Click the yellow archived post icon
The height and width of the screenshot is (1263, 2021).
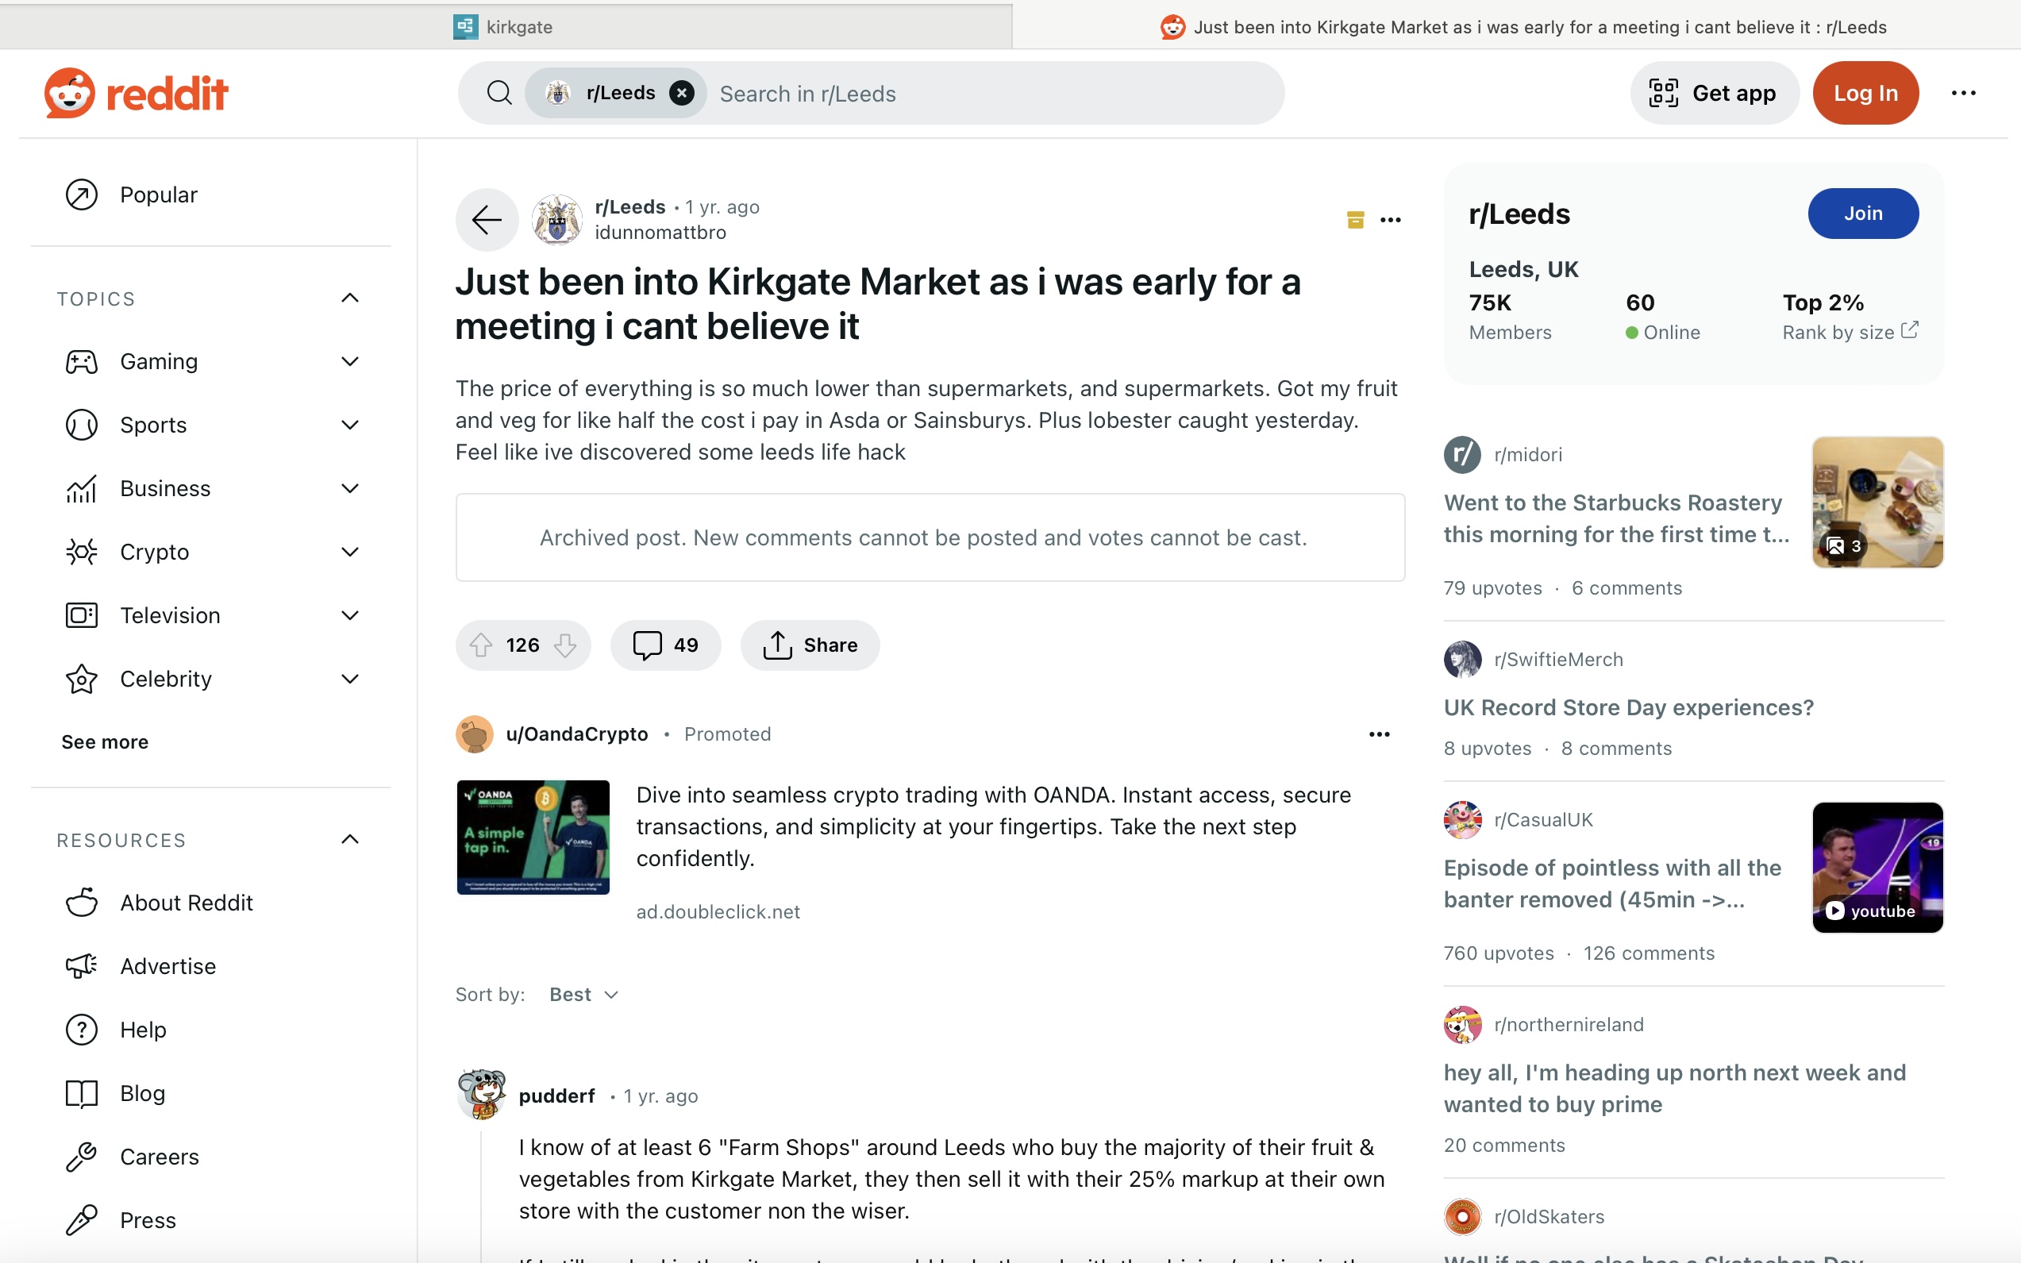point(1356,220)
